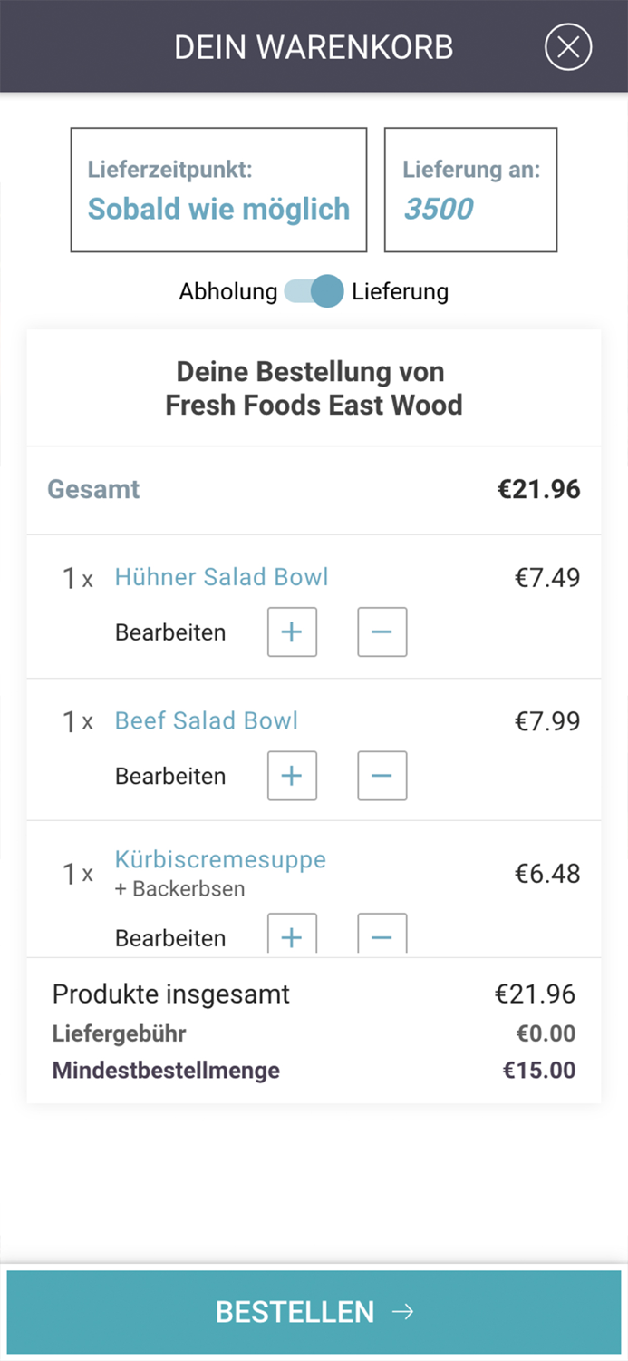Click the Backerbsen addition under Kürbiscremesuppe
This screenshot has width=628, height=1361.
click(179, 889)
